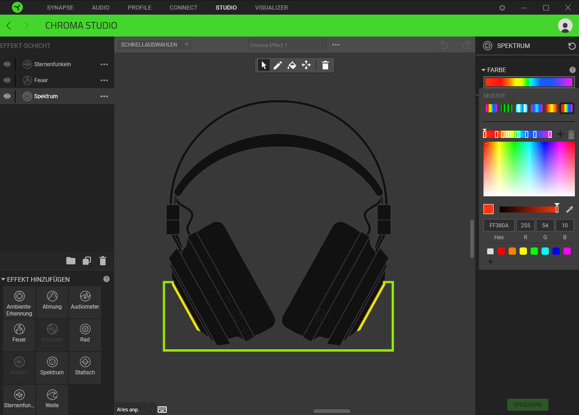This screenshot has height=415, width=579.
Task: Open the Schnellauswahlen dropdown
Action: [x=155, y=45]
